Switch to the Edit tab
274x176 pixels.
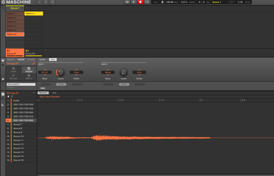54,93
